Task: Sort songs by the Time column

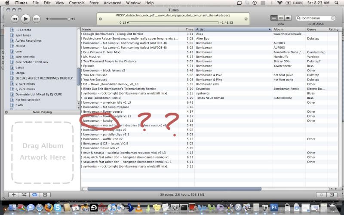Action: tap(187, 29)
